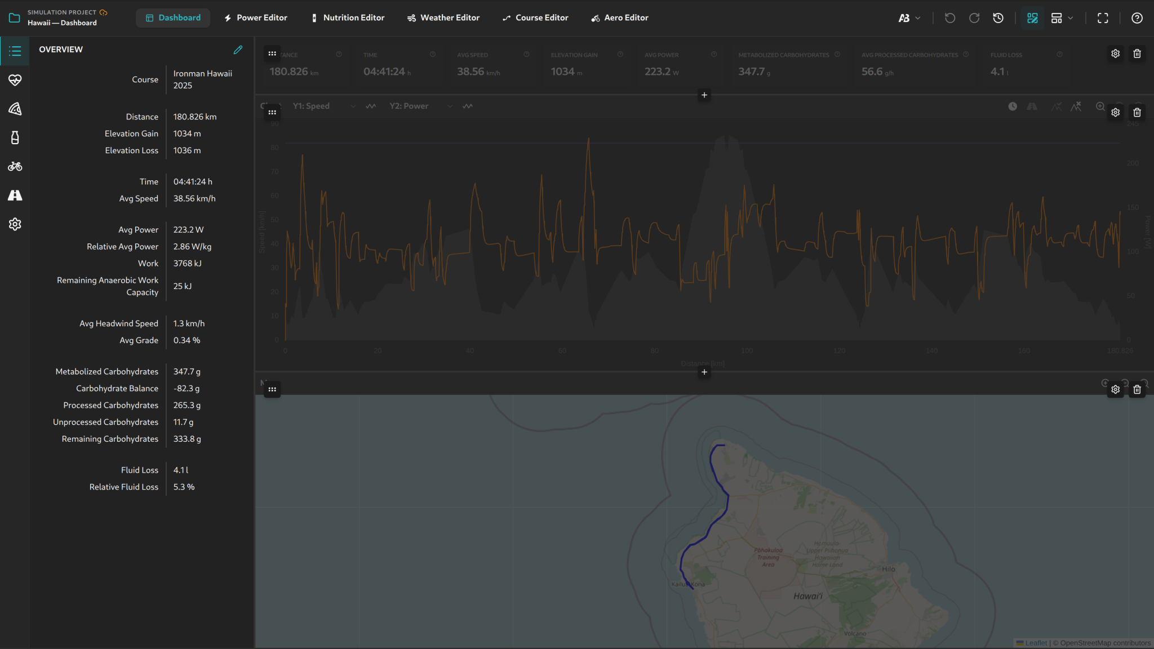The image size is (1154, 649).
Task: Toggle elevation profile check icon
Action: click(x=1057, y=106)
